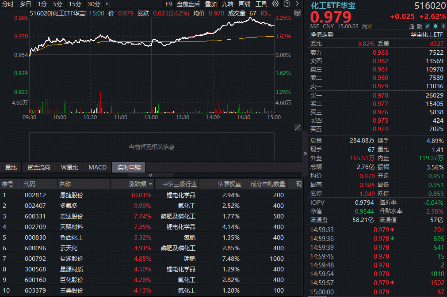Click the 通 trading badge icon
This screenshot has width=447, height=297.
411,26
